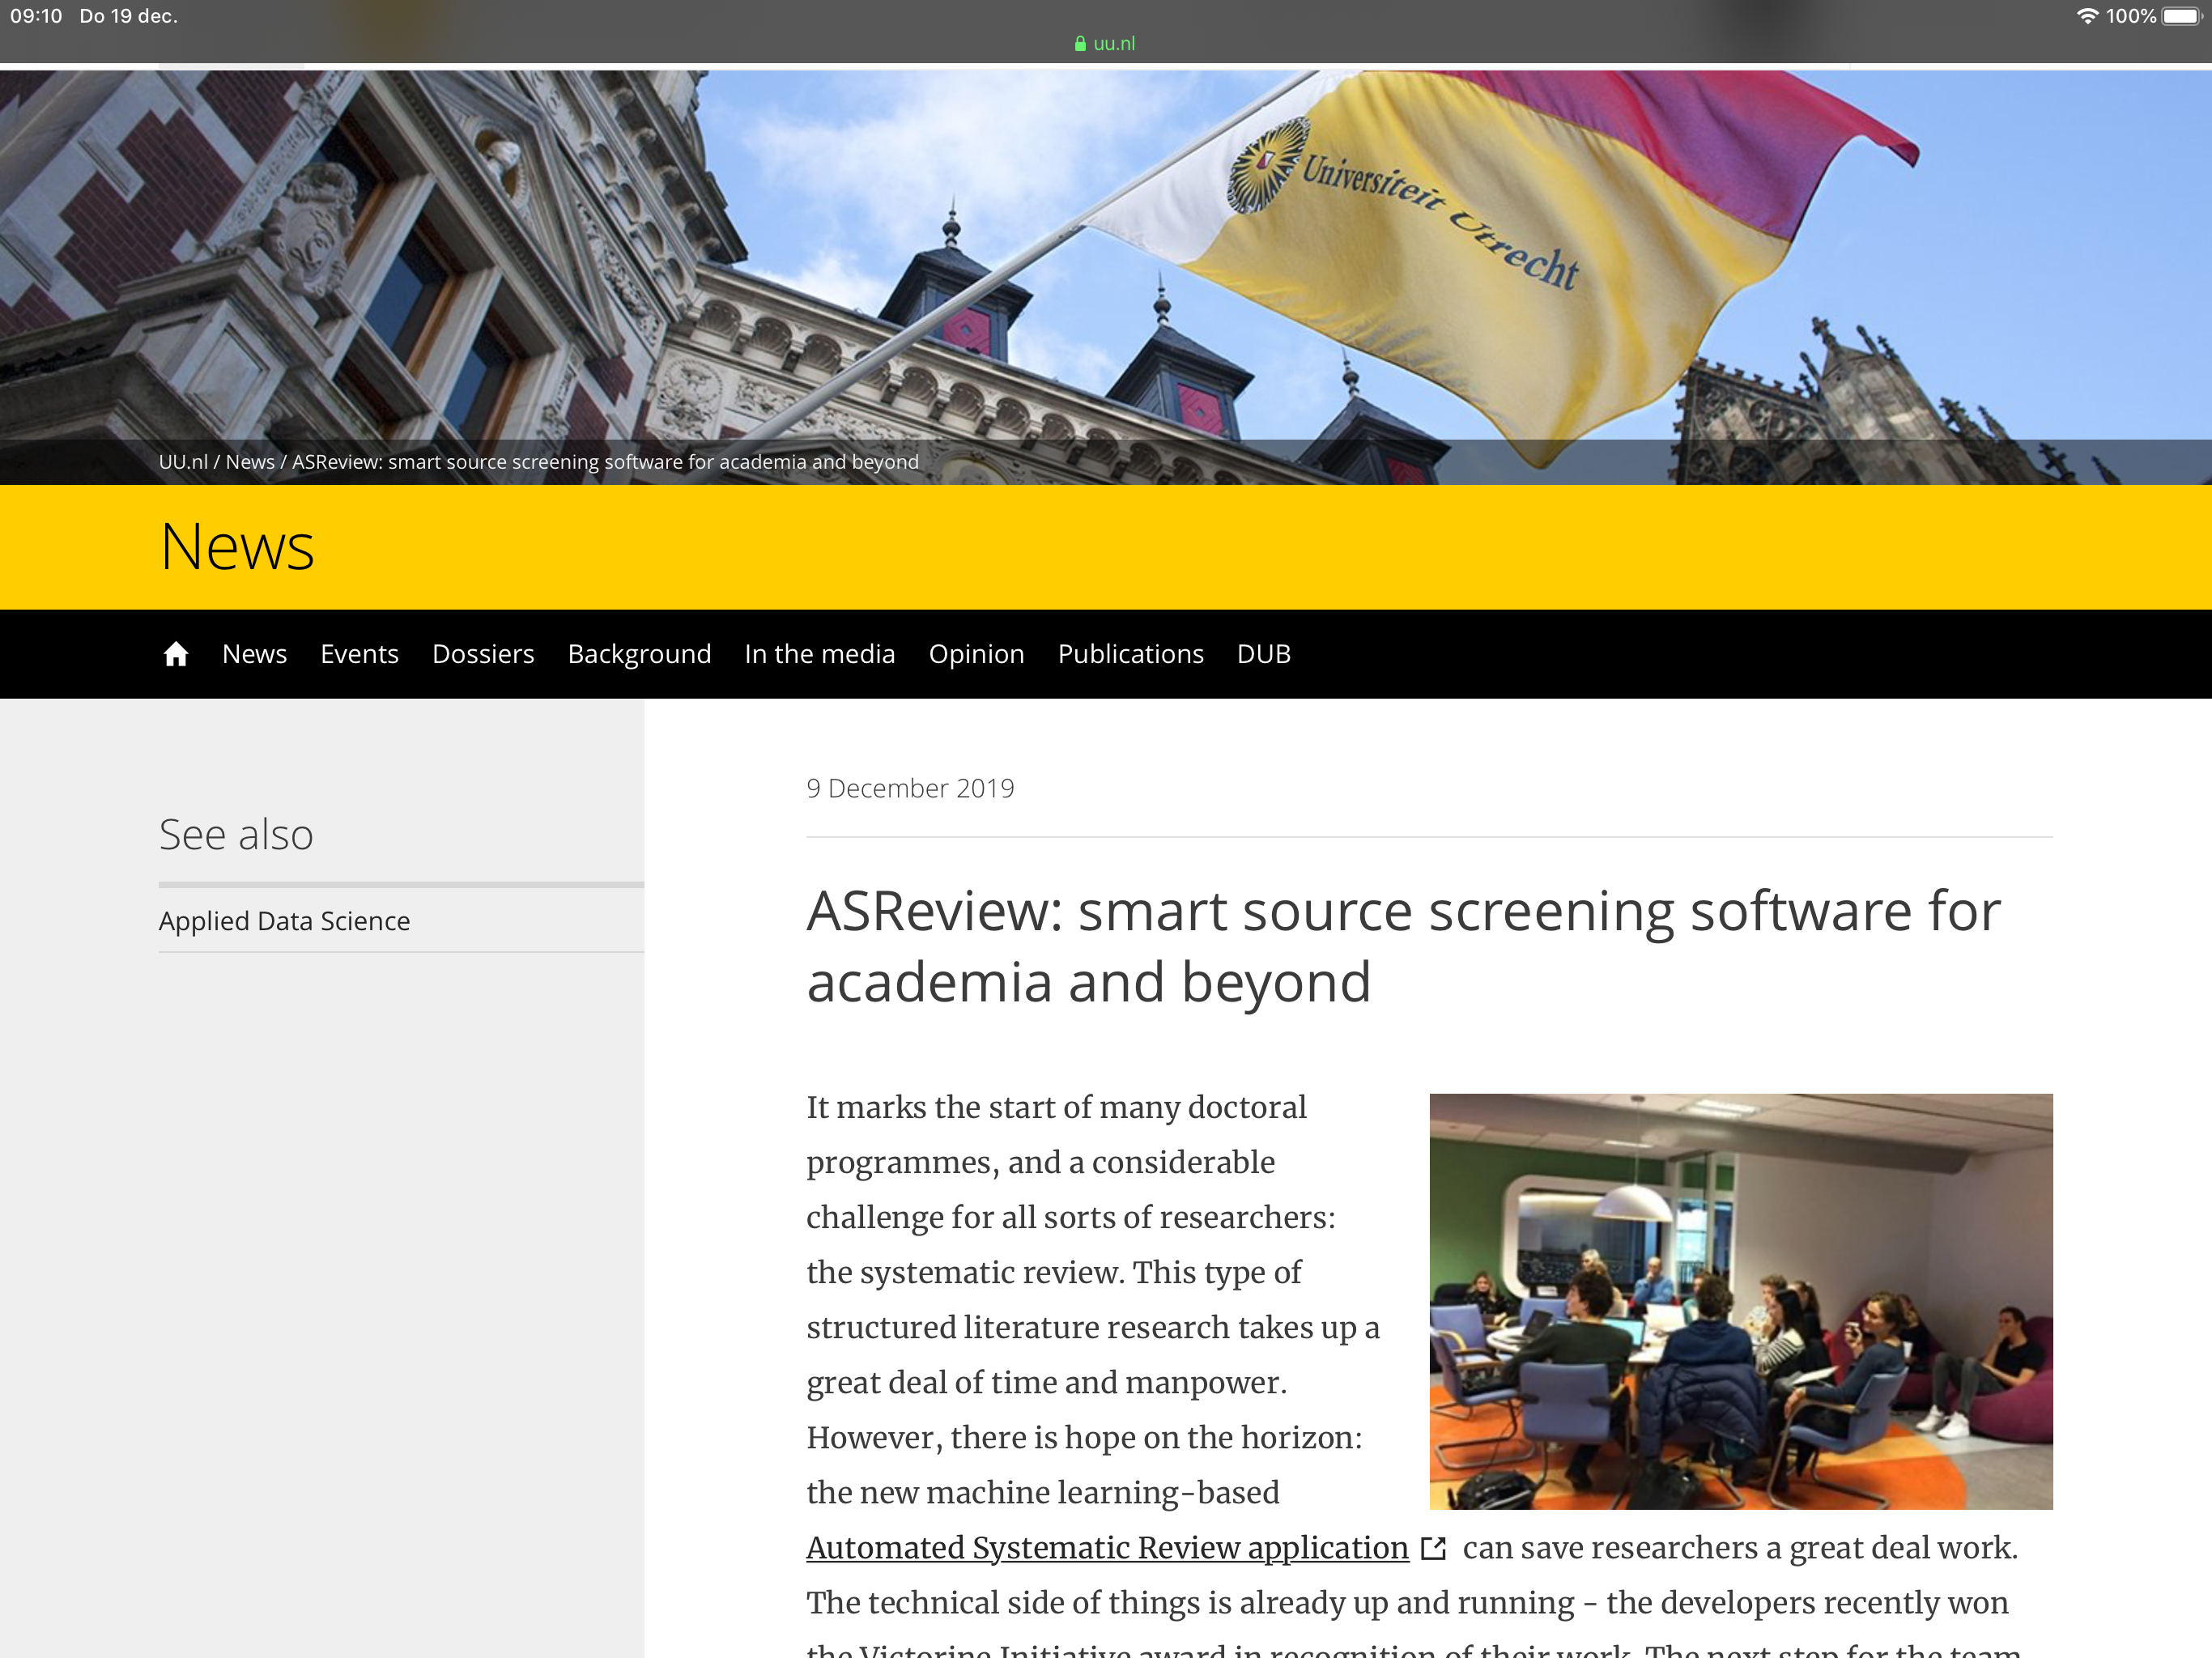Click the external link icon after Automated Systematic Review
Viewport: 2212px width, 1658px height.
pyautogui.click(x=1433, y=1549)
